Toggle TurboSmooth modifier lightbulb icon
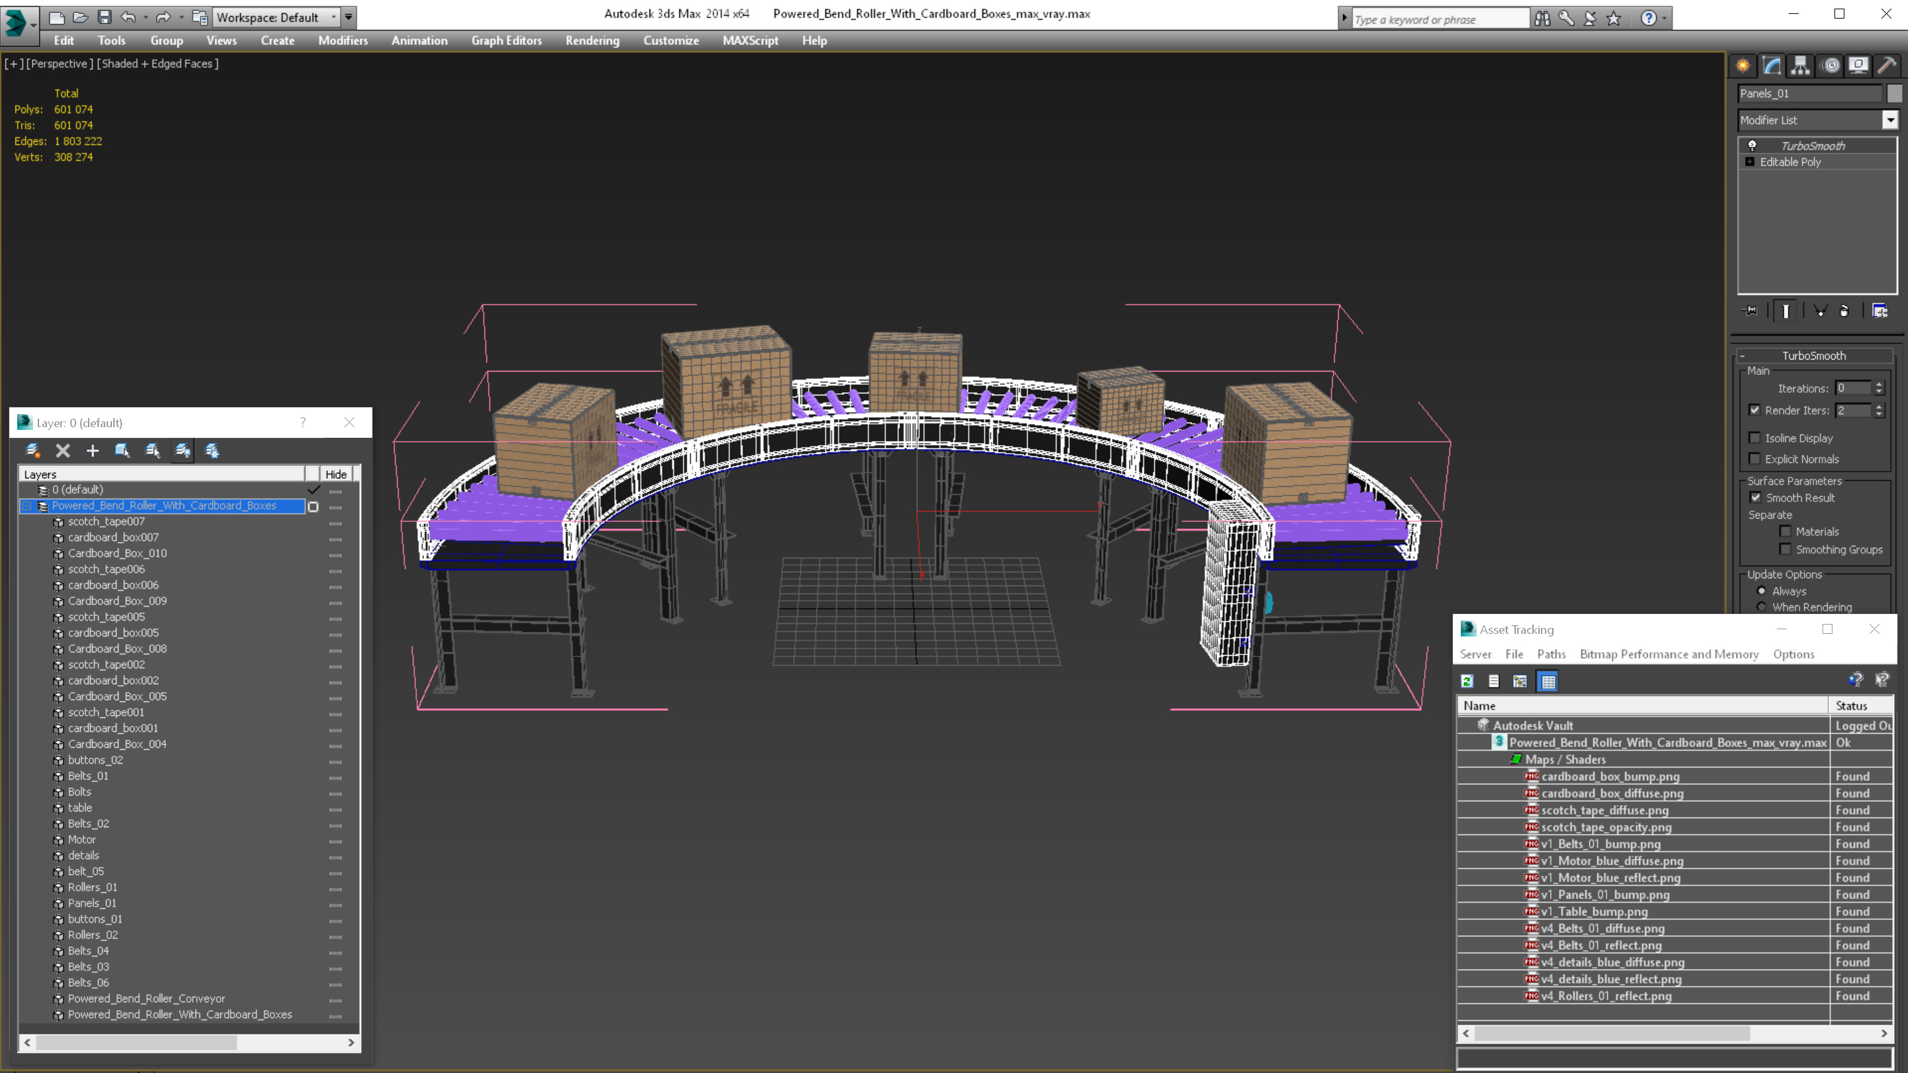This screenshot has width=1908, height=1073. (x=1752, y=146)
